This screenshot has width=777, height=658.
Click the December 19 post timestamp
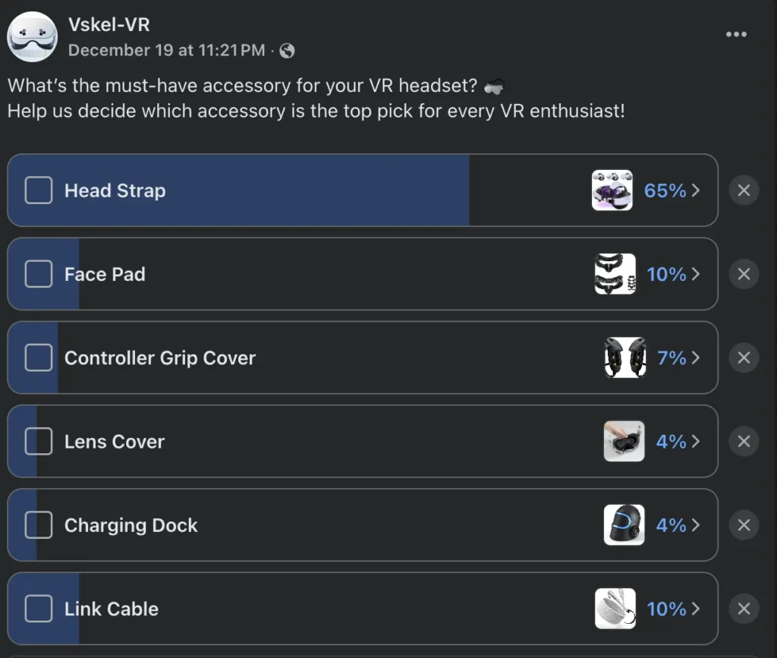click(x=166, y=51)
